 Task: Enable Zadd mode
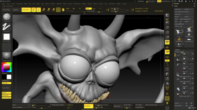pyautogui.click(x=88, y=9)
